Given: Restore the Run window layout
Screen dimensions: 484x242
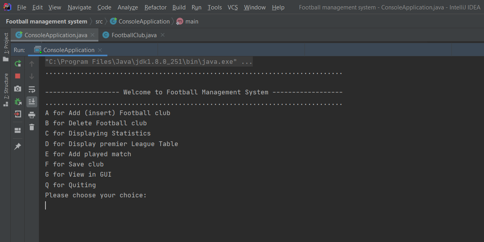Looking at the screenshot, I should [x=18, y=130].
